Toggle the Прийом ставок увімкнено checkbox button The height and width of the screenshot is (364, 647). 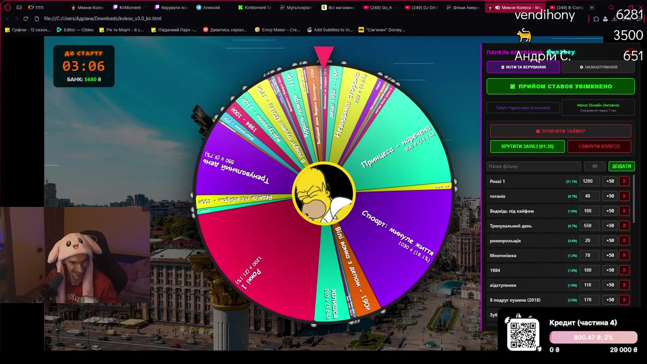coord(561,86)
